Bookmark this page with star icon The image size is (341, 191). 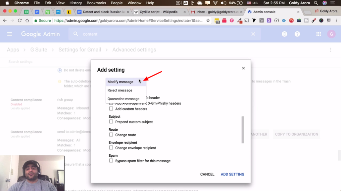click(x=208, y=20)
